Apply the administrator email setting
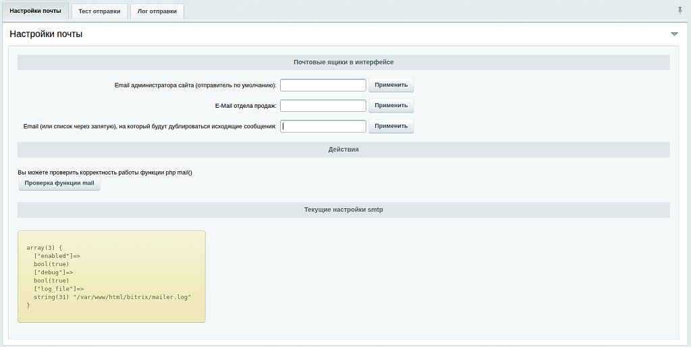This screenshot has height=347, width=691. (391, 86)
